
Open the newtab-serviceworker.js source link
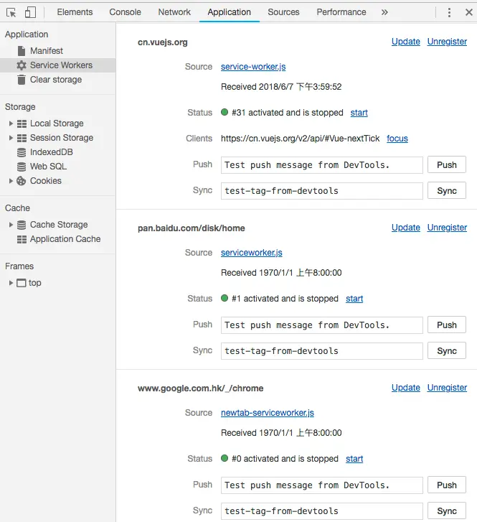[268, 413]
